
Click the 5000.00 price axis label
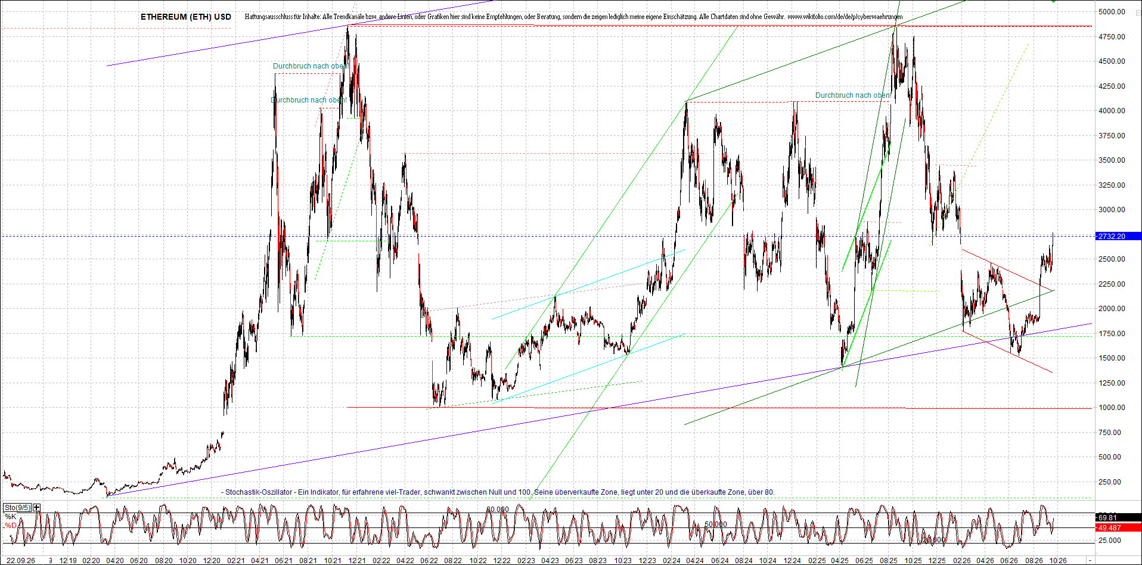[1112, 12]
